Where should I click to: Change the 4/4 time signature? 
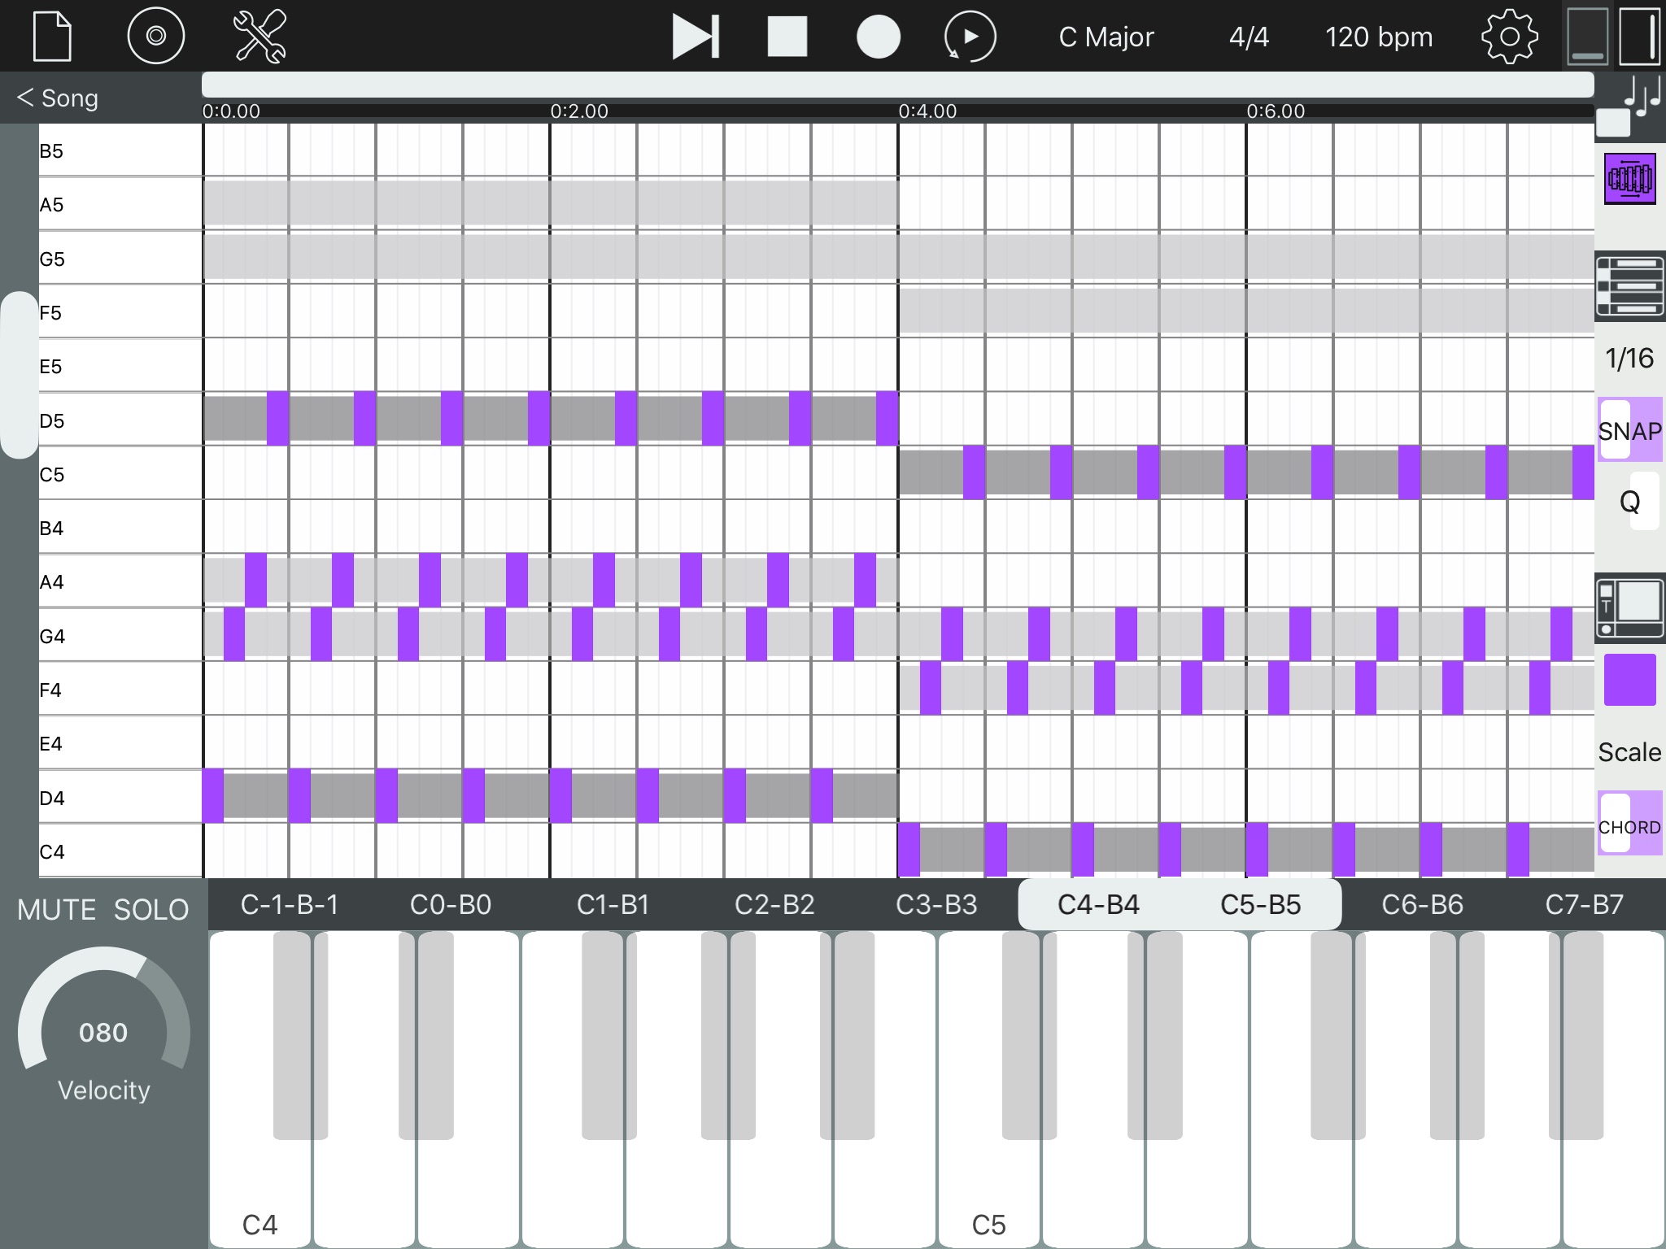coord(1249,37)
